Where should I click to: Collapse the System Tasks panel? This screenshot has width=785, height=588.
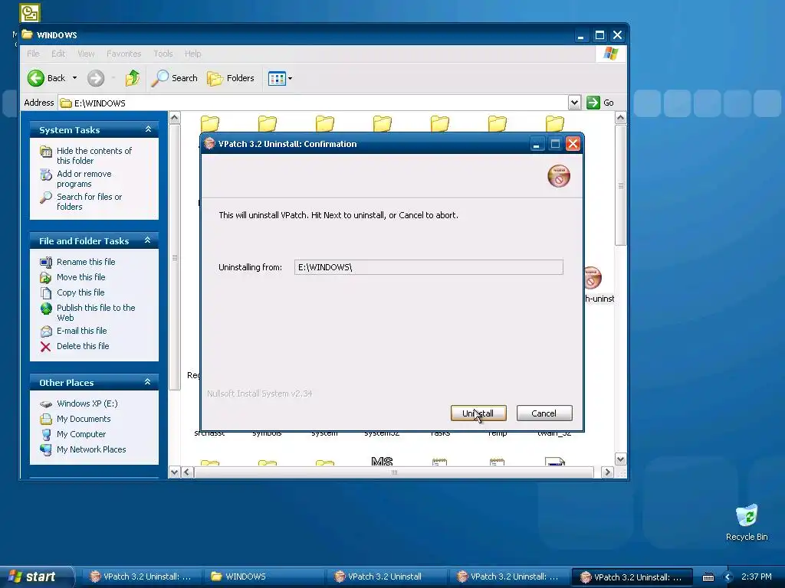tap(148, 129)
